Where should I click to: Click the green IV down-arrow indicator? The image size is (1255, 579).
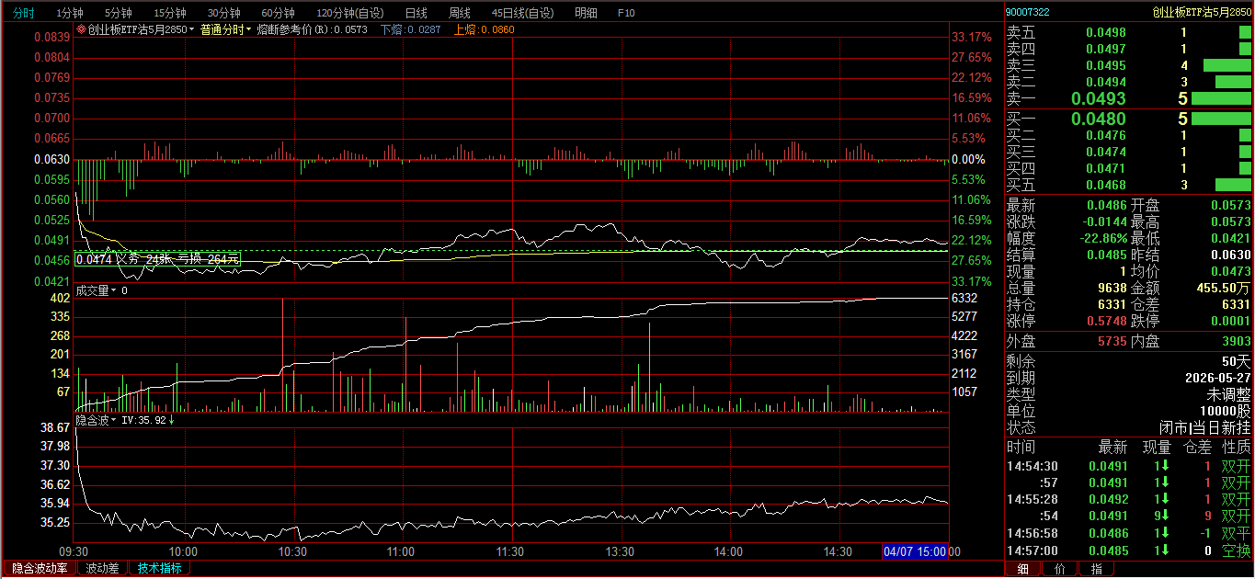pos(171,420)
